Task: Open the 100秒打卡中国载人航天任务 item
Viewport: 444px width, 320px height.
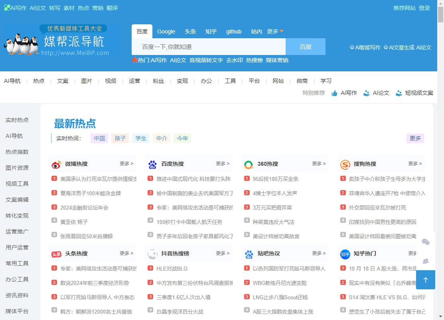Action: (x=189, y=222)
